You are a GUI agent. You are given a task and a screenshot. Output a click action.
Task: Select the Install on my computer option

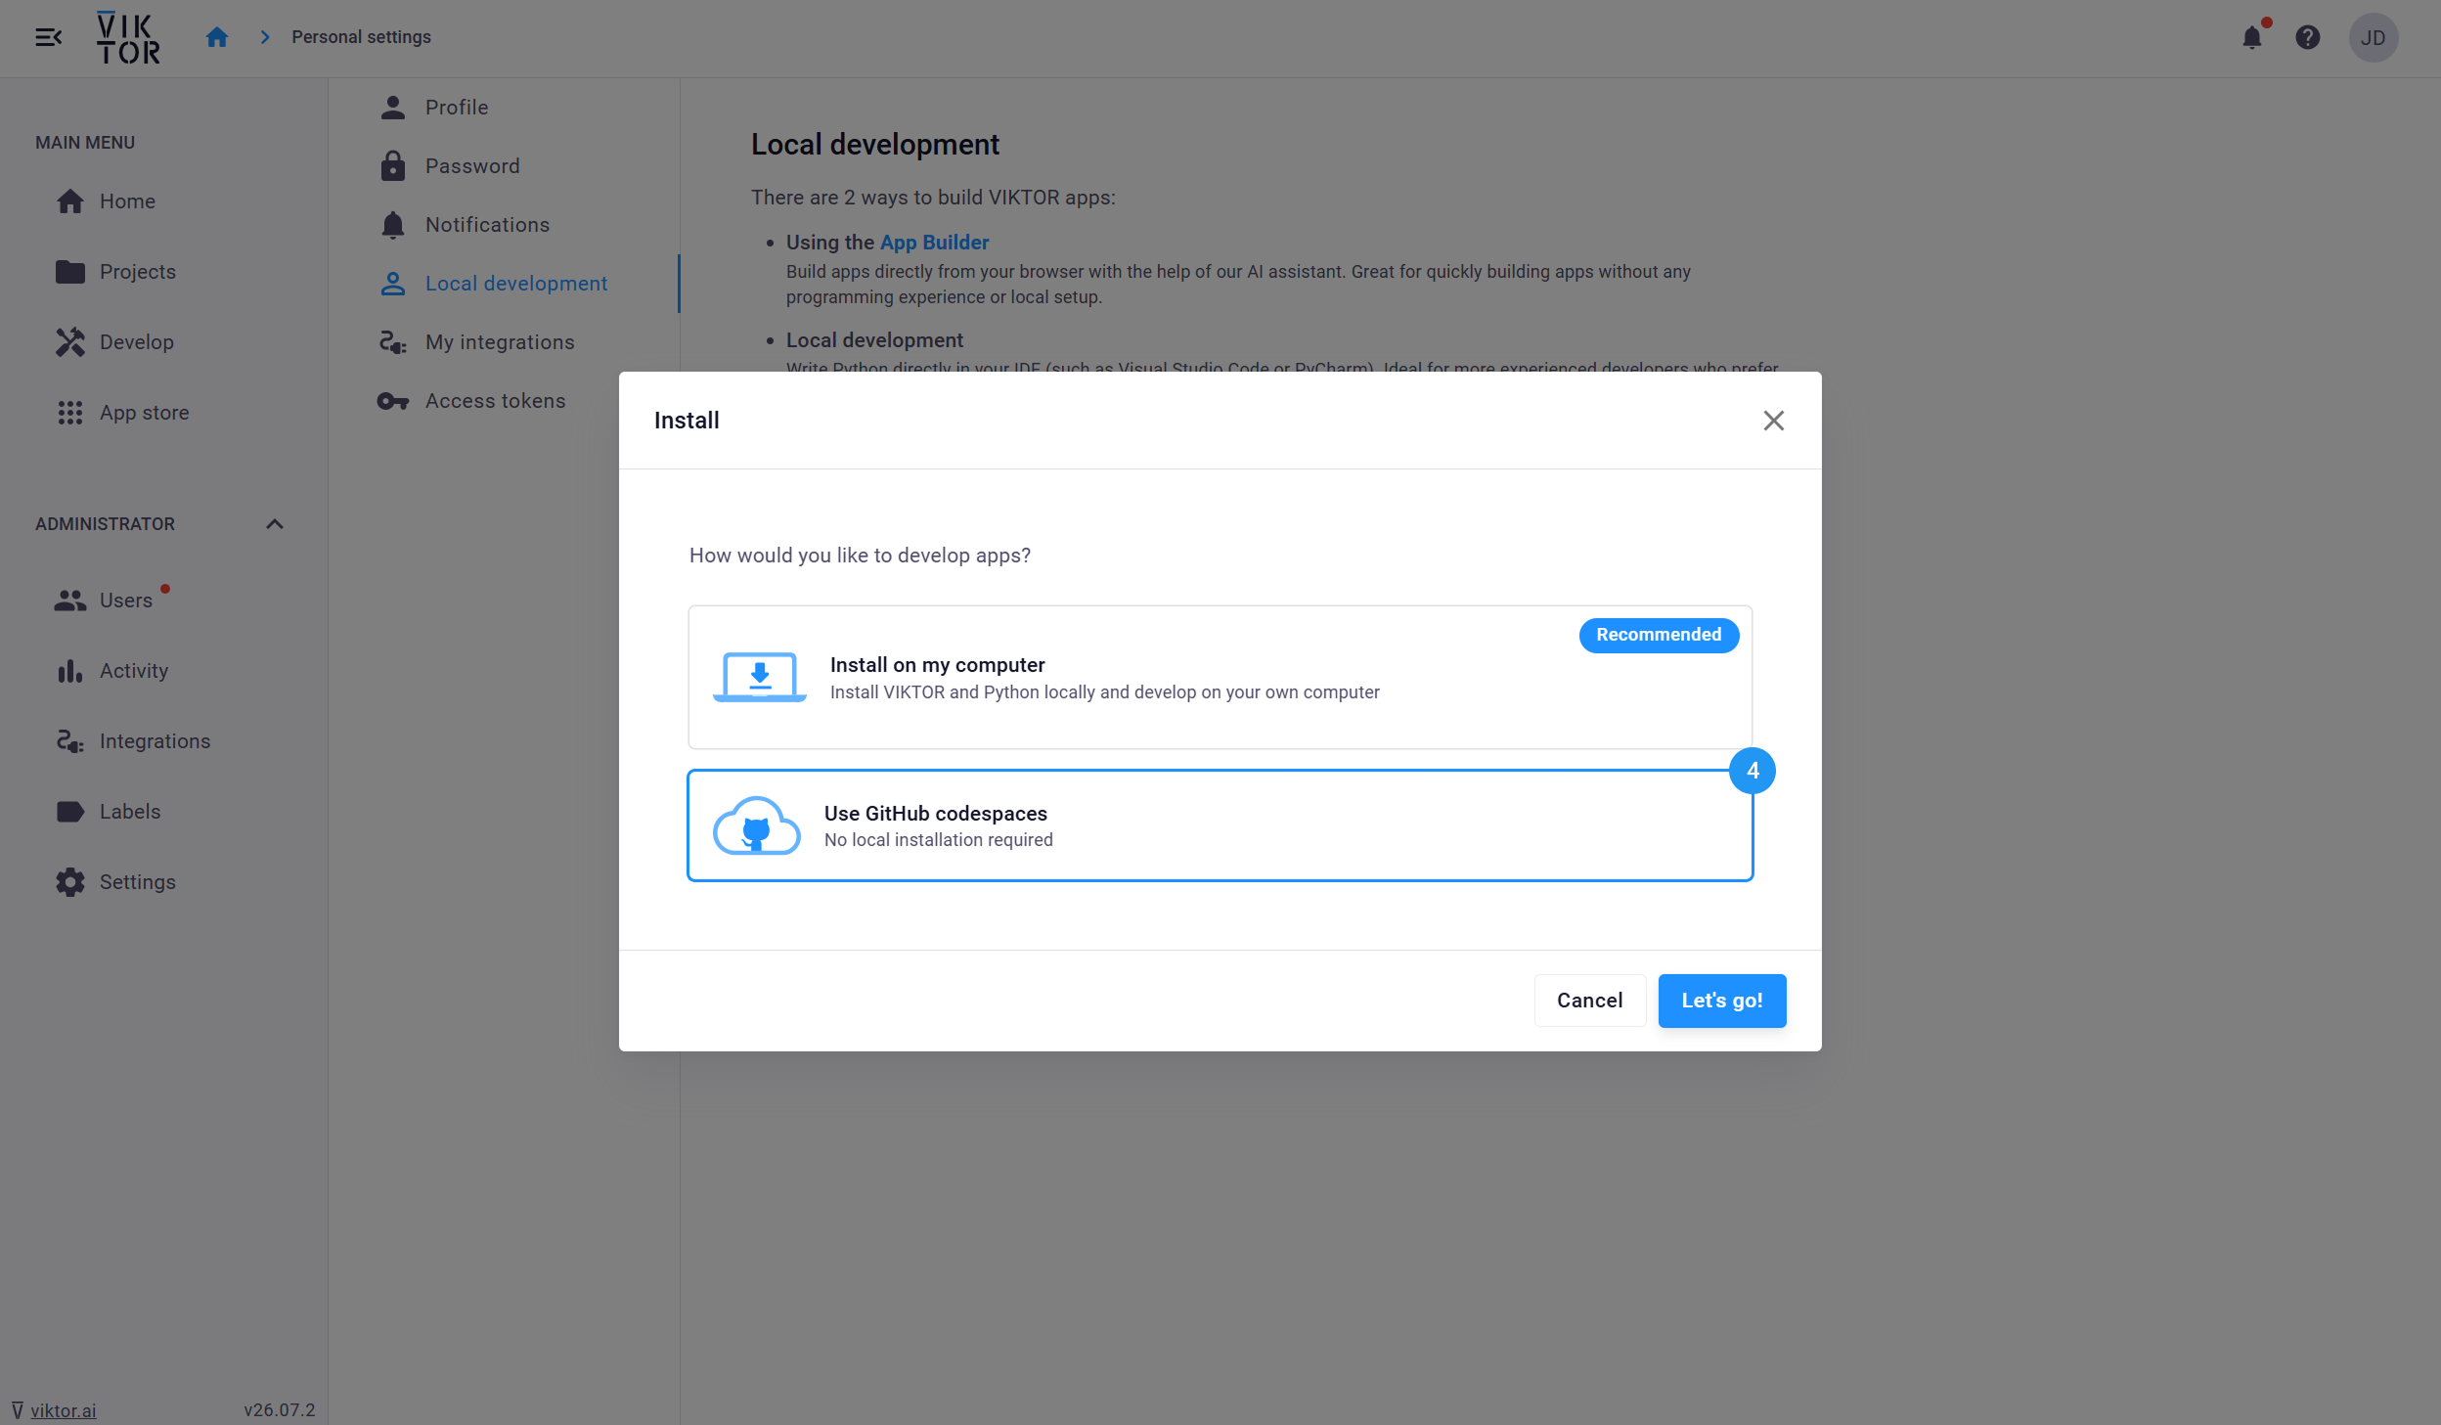(1220, 678)
